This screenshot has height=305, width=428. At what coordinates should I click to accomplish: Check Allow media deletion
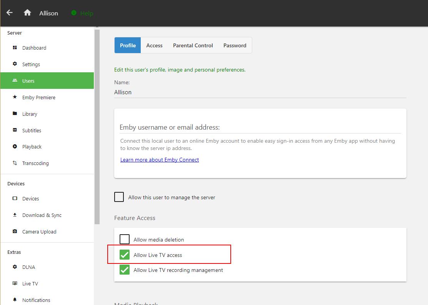pos(125,239)
